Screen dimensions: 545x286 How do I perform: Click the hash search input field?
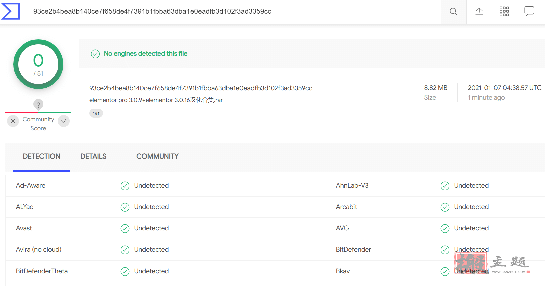(x=233, y=12)
